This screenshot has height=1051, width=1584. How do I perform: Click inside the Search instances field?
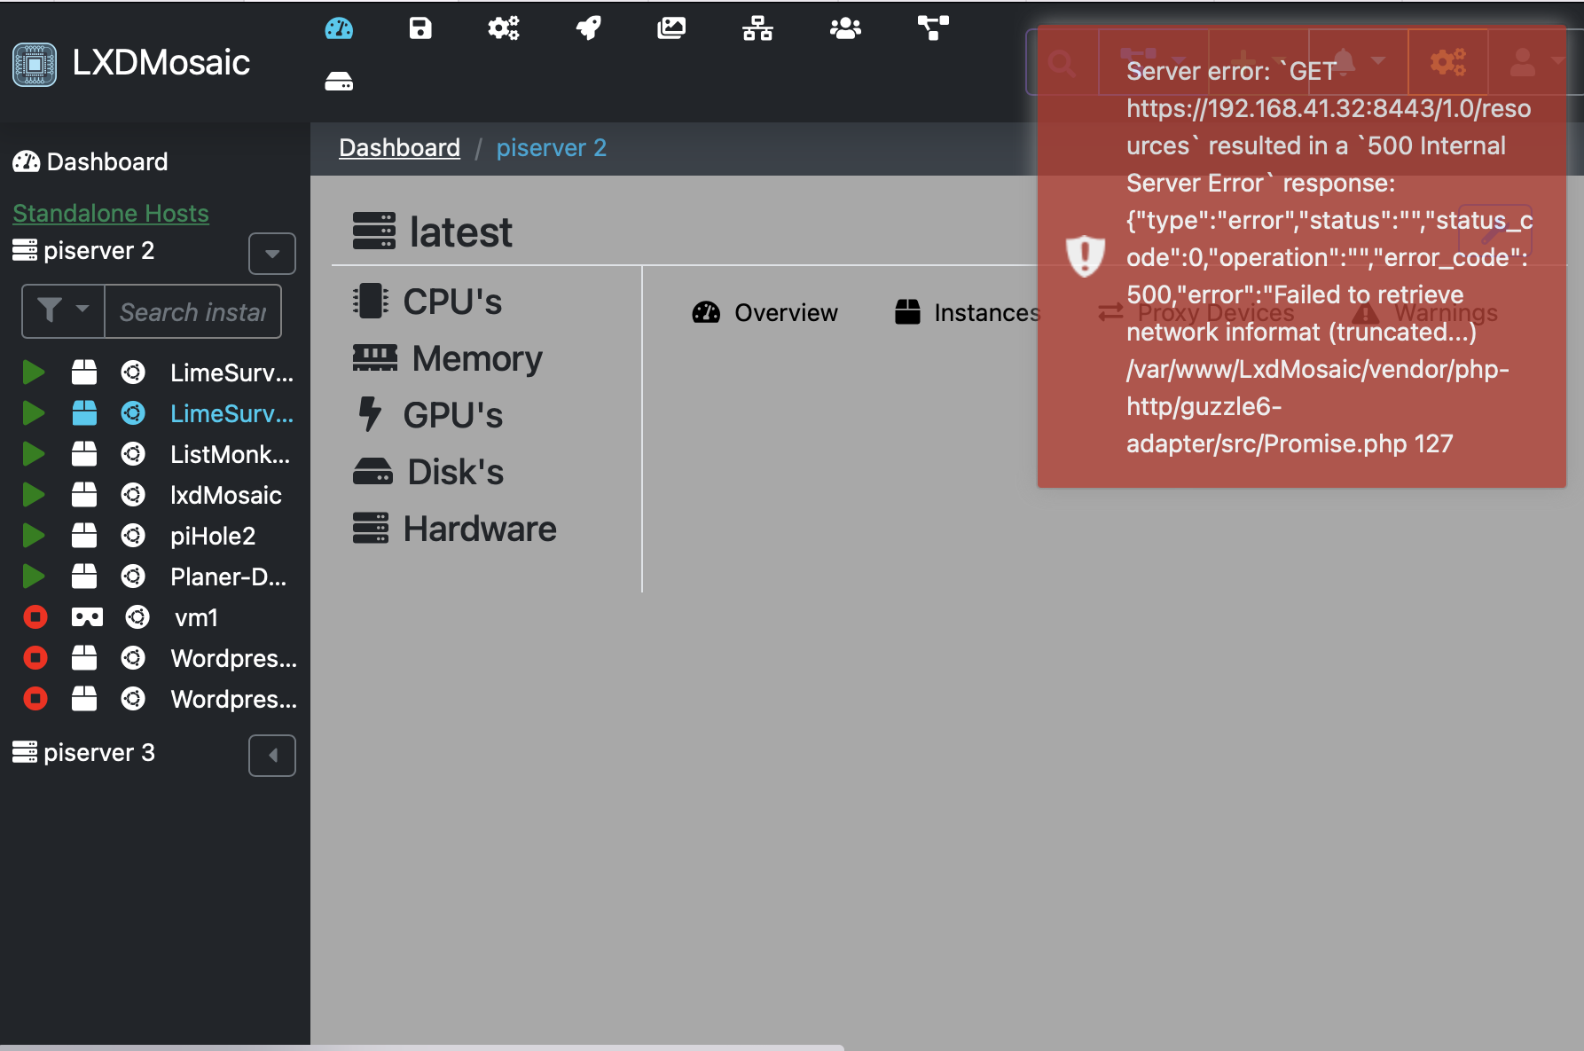(x=192, y=310)
